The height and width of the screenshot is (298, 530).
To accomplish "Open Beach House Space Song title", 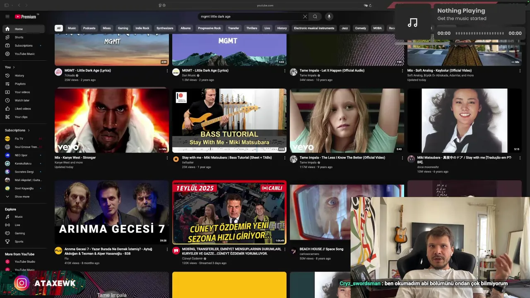I will tap(322, 249).
